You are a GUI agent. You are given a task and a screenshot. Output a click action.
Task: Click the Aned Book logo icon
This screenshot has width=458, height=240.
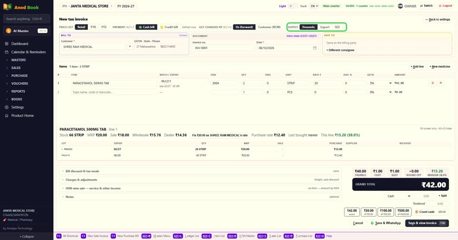pos(7,7)
